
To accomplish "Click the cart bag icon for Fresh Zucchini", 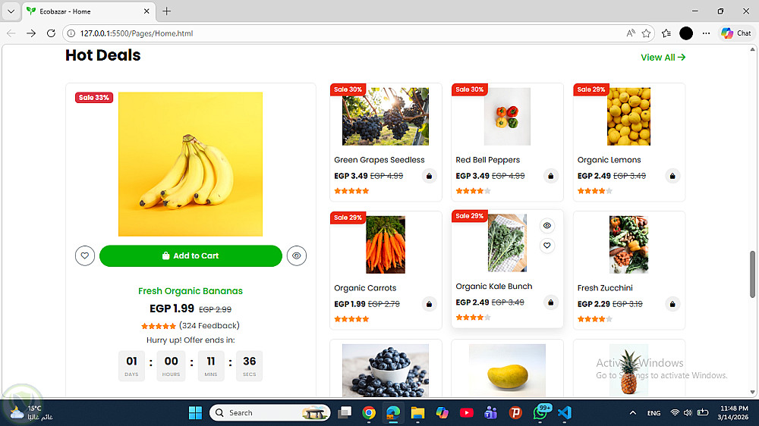I will click(x=672, y=304).
